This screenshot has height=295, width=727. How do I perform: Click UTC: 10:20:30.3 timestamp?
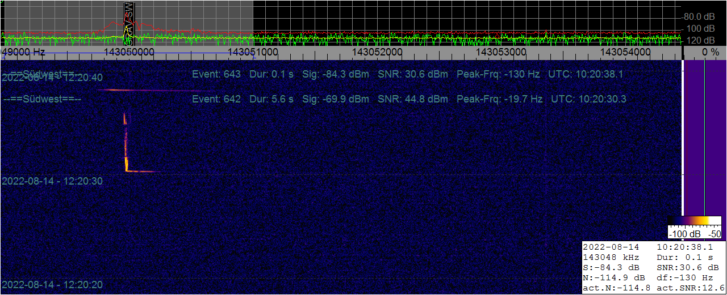(x=588, y=99)
